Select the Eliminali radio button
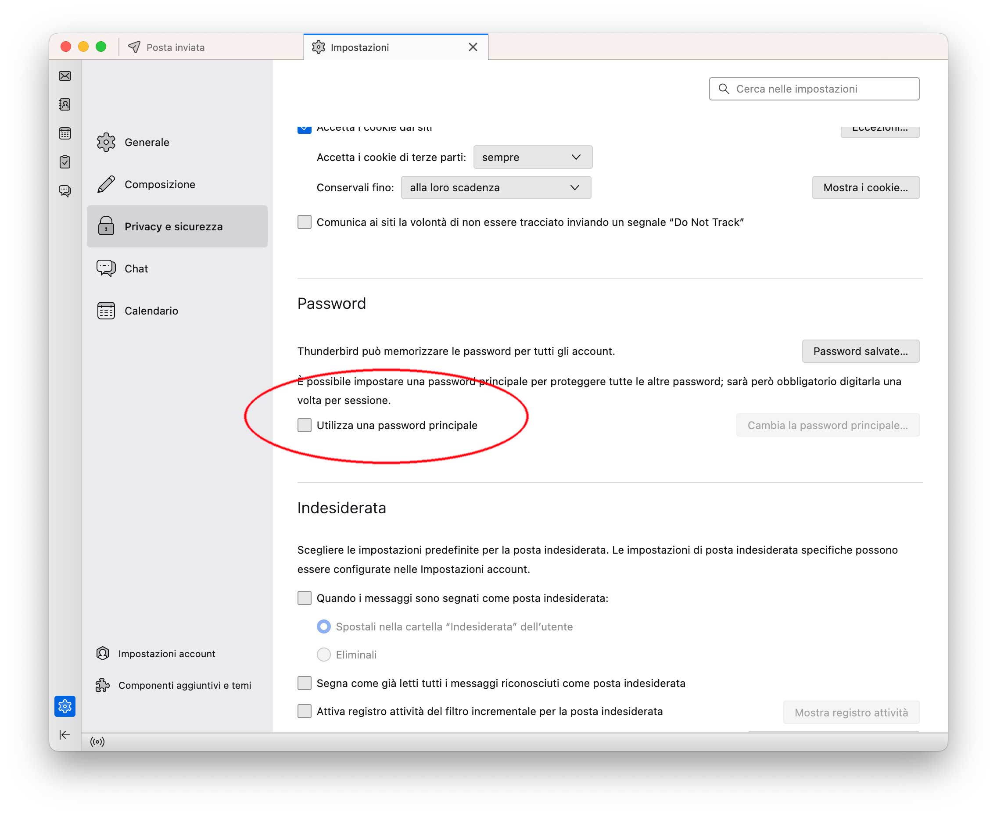 pos(324,654)
